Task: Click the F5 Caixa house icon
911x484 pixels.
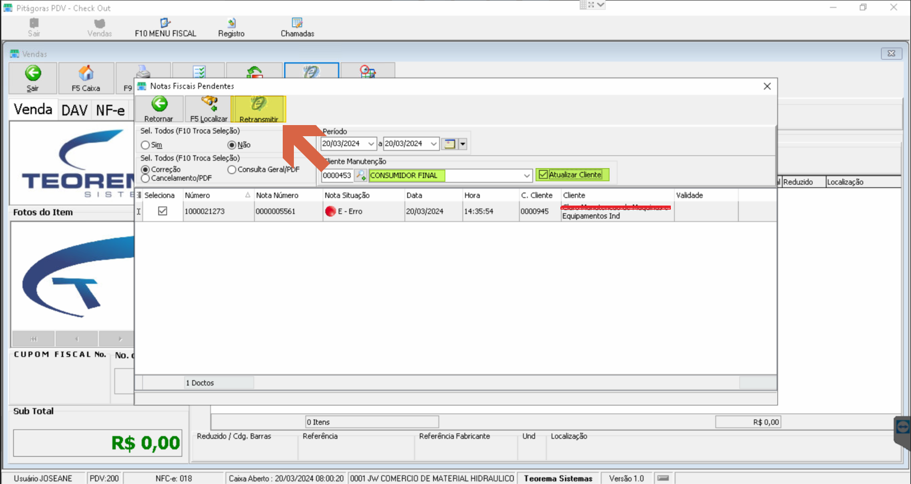Action: (86, 73)
